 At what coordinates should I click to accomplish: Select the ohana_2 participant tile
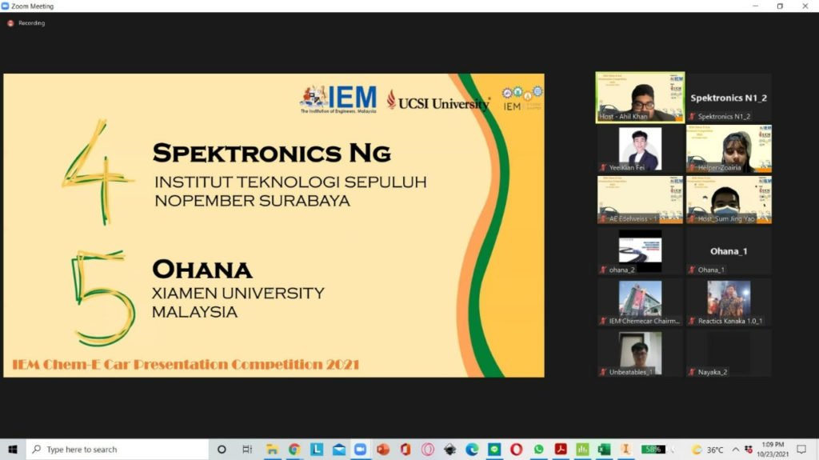coord(640,251)
